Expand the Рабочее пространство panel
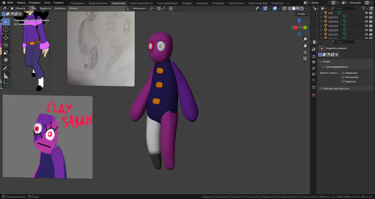Viewport: 375px width, 199px height. 345,88
